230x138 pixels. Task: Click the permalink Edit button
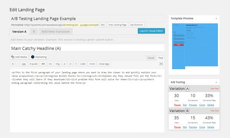[x=103, y=25]
